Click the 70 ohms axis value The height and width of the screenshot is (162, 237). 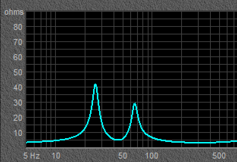[x=18, y=42]
